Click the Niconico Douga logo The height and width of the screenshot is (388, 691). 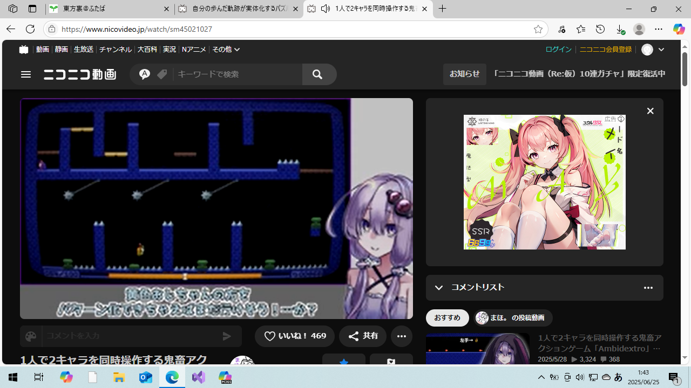click(x=80, y=74)
